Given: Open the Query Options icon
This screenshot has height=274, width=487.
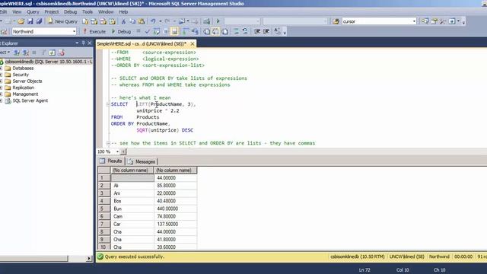Looking at the screenshot, I should point(166,31).
